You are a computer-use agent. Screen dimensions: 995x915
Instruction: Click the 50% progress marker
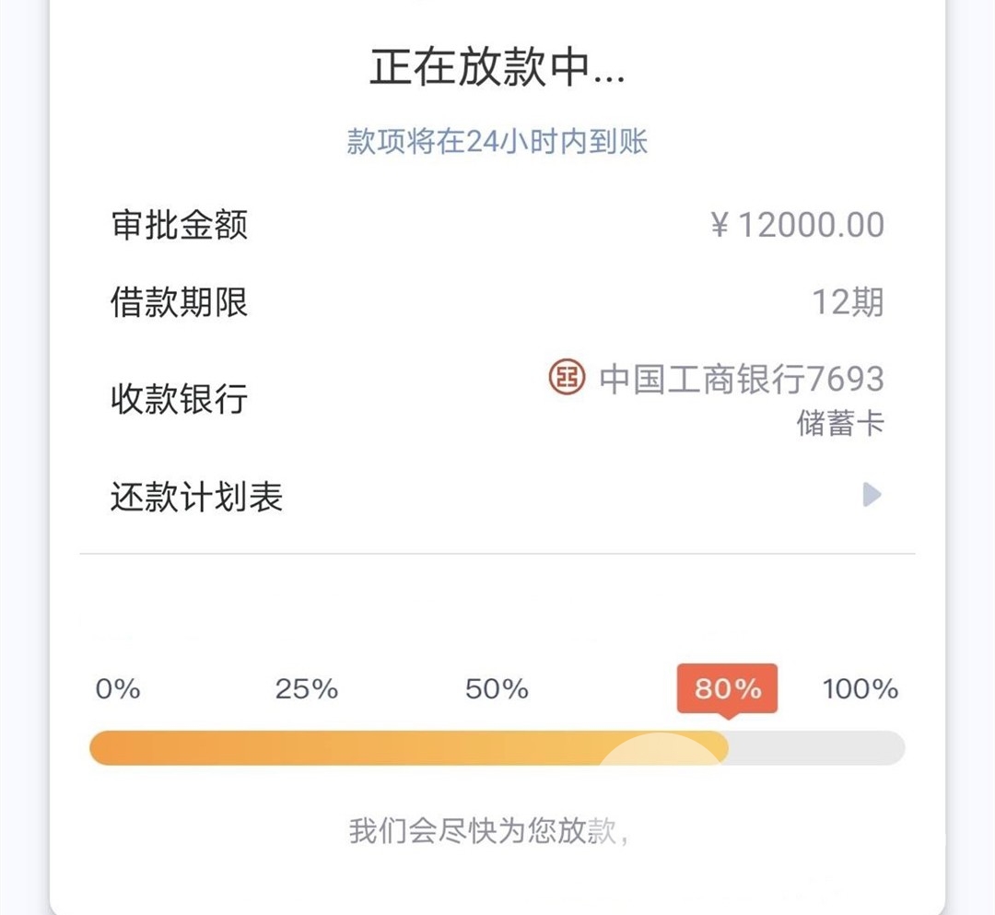497,689
